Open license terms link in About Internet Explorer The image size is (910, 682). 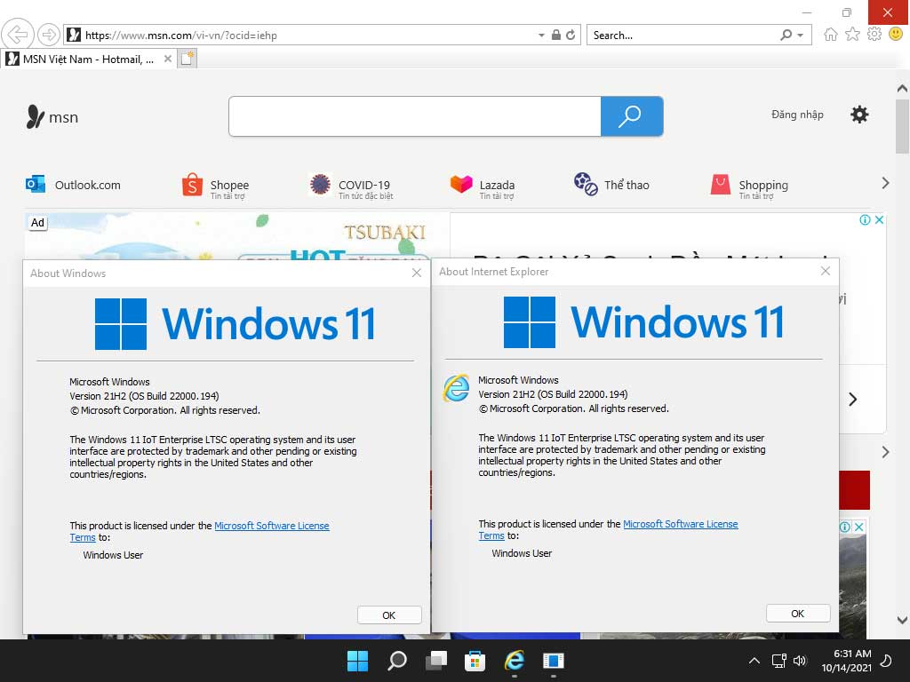[x=680, y=524]
